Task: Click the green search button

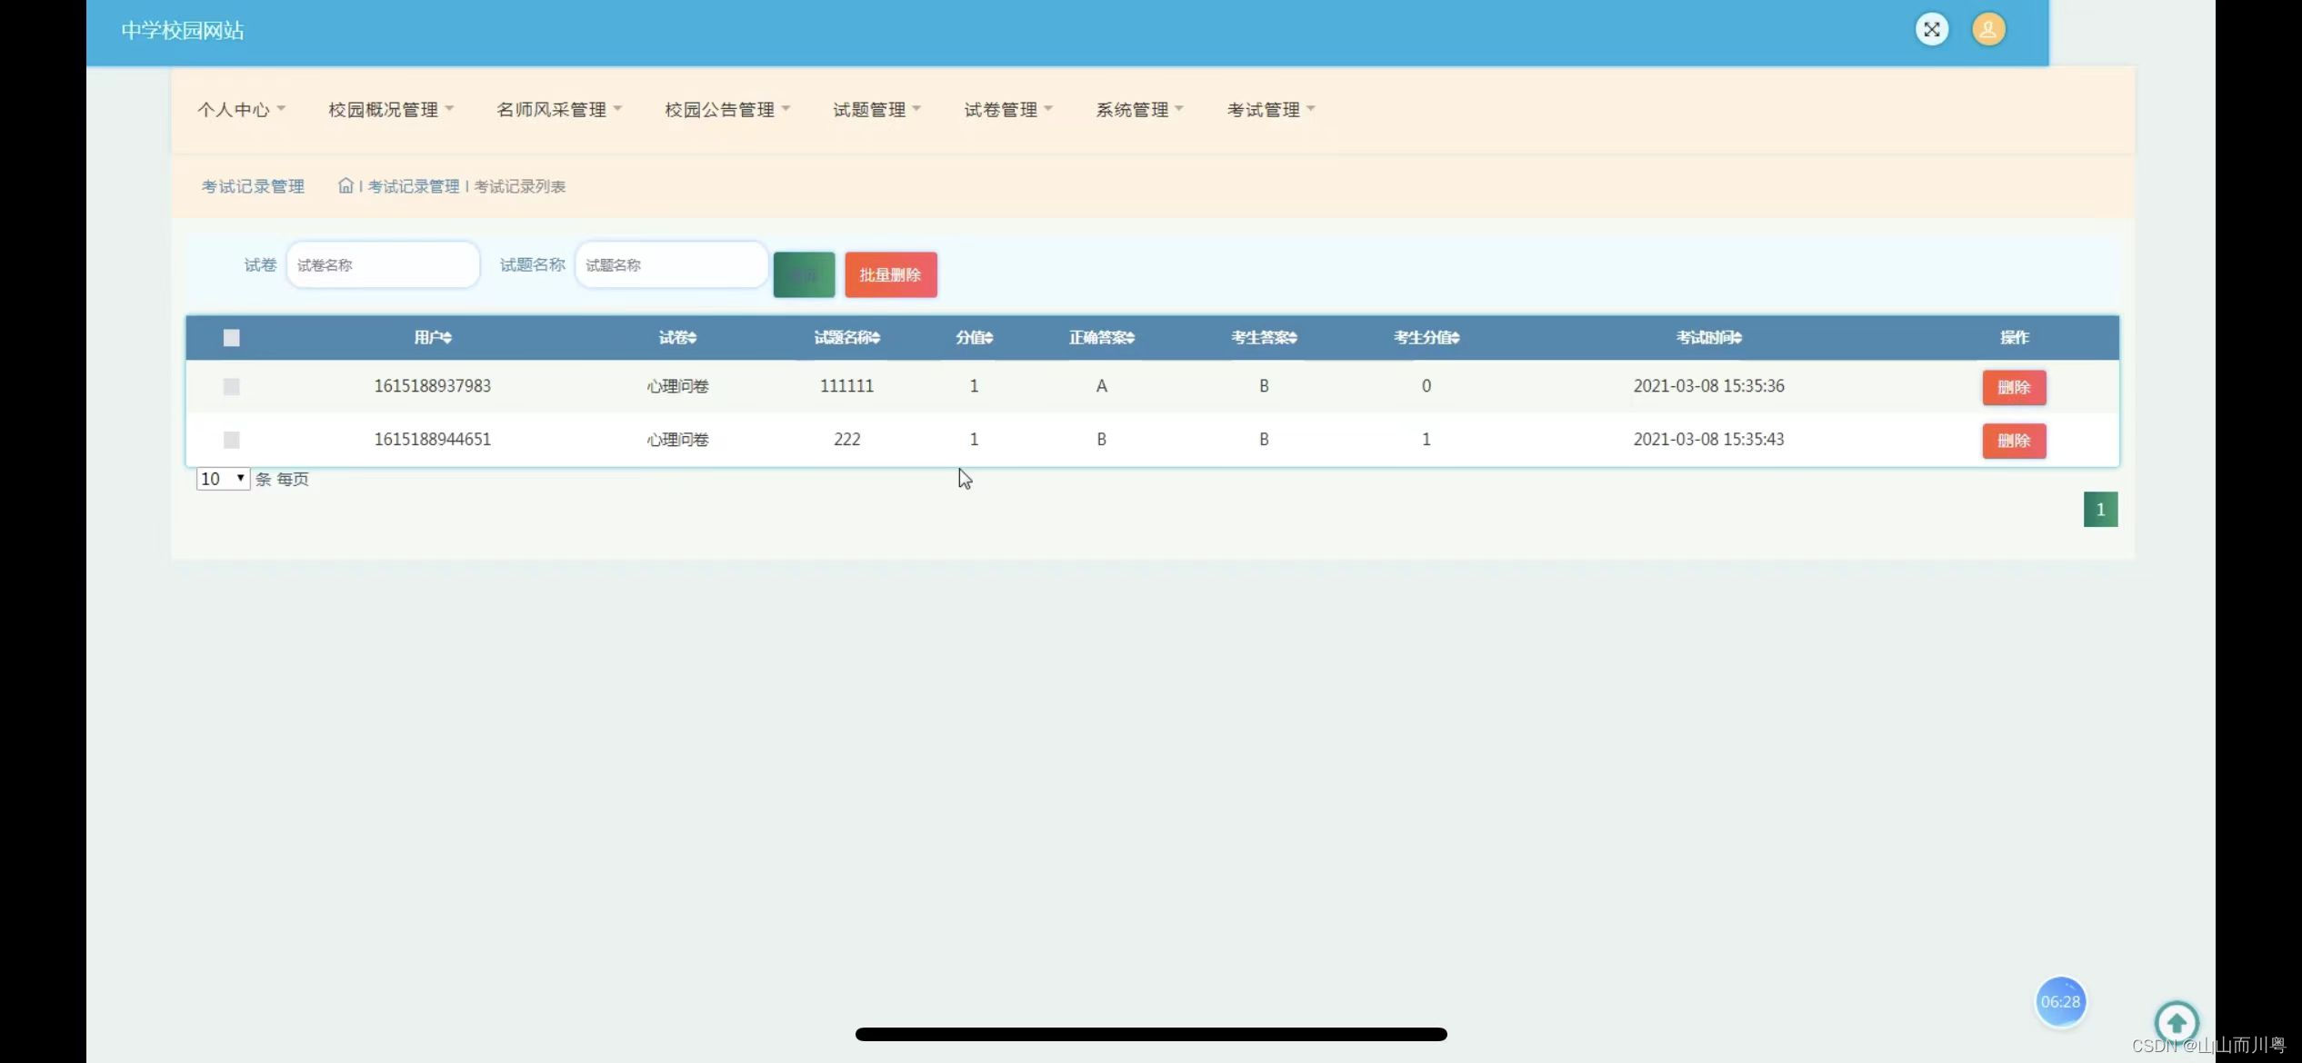Action: tap(804, 274)
